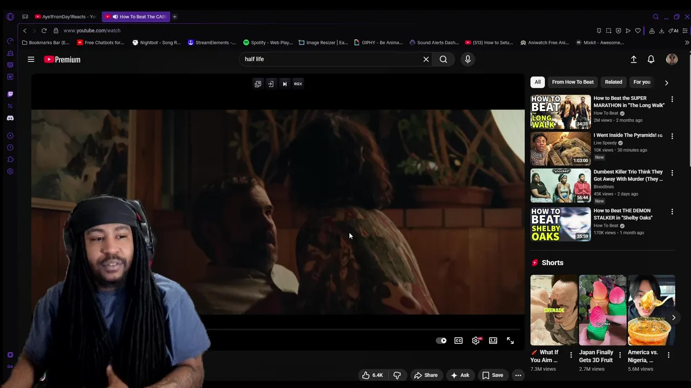Open options for The Long Walk video

tap(672, 99)
